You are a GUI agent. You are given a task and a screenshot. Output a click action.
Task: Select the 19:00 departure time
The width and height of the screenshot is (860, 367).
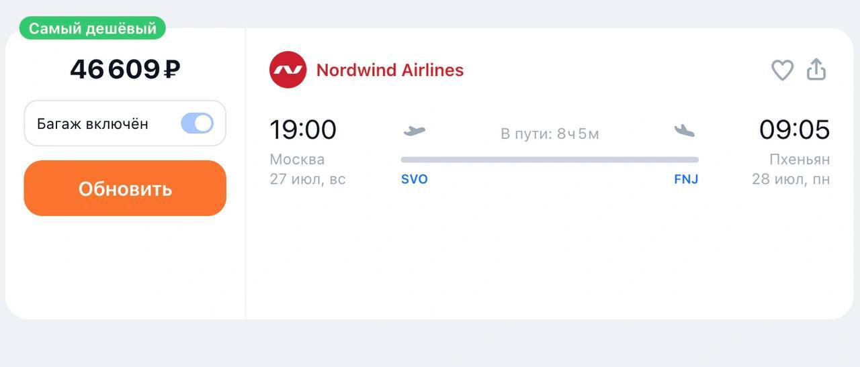[303, 129]
